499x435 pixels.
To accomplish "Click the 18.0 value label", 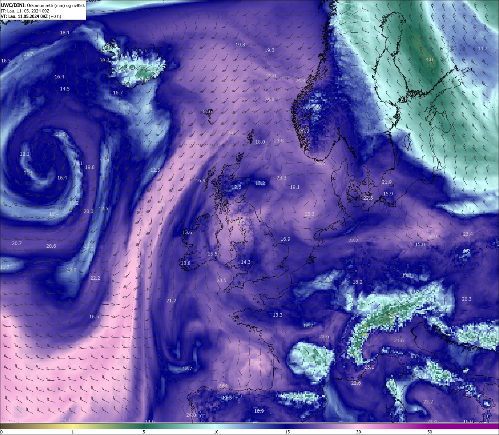I will point(260,142).
